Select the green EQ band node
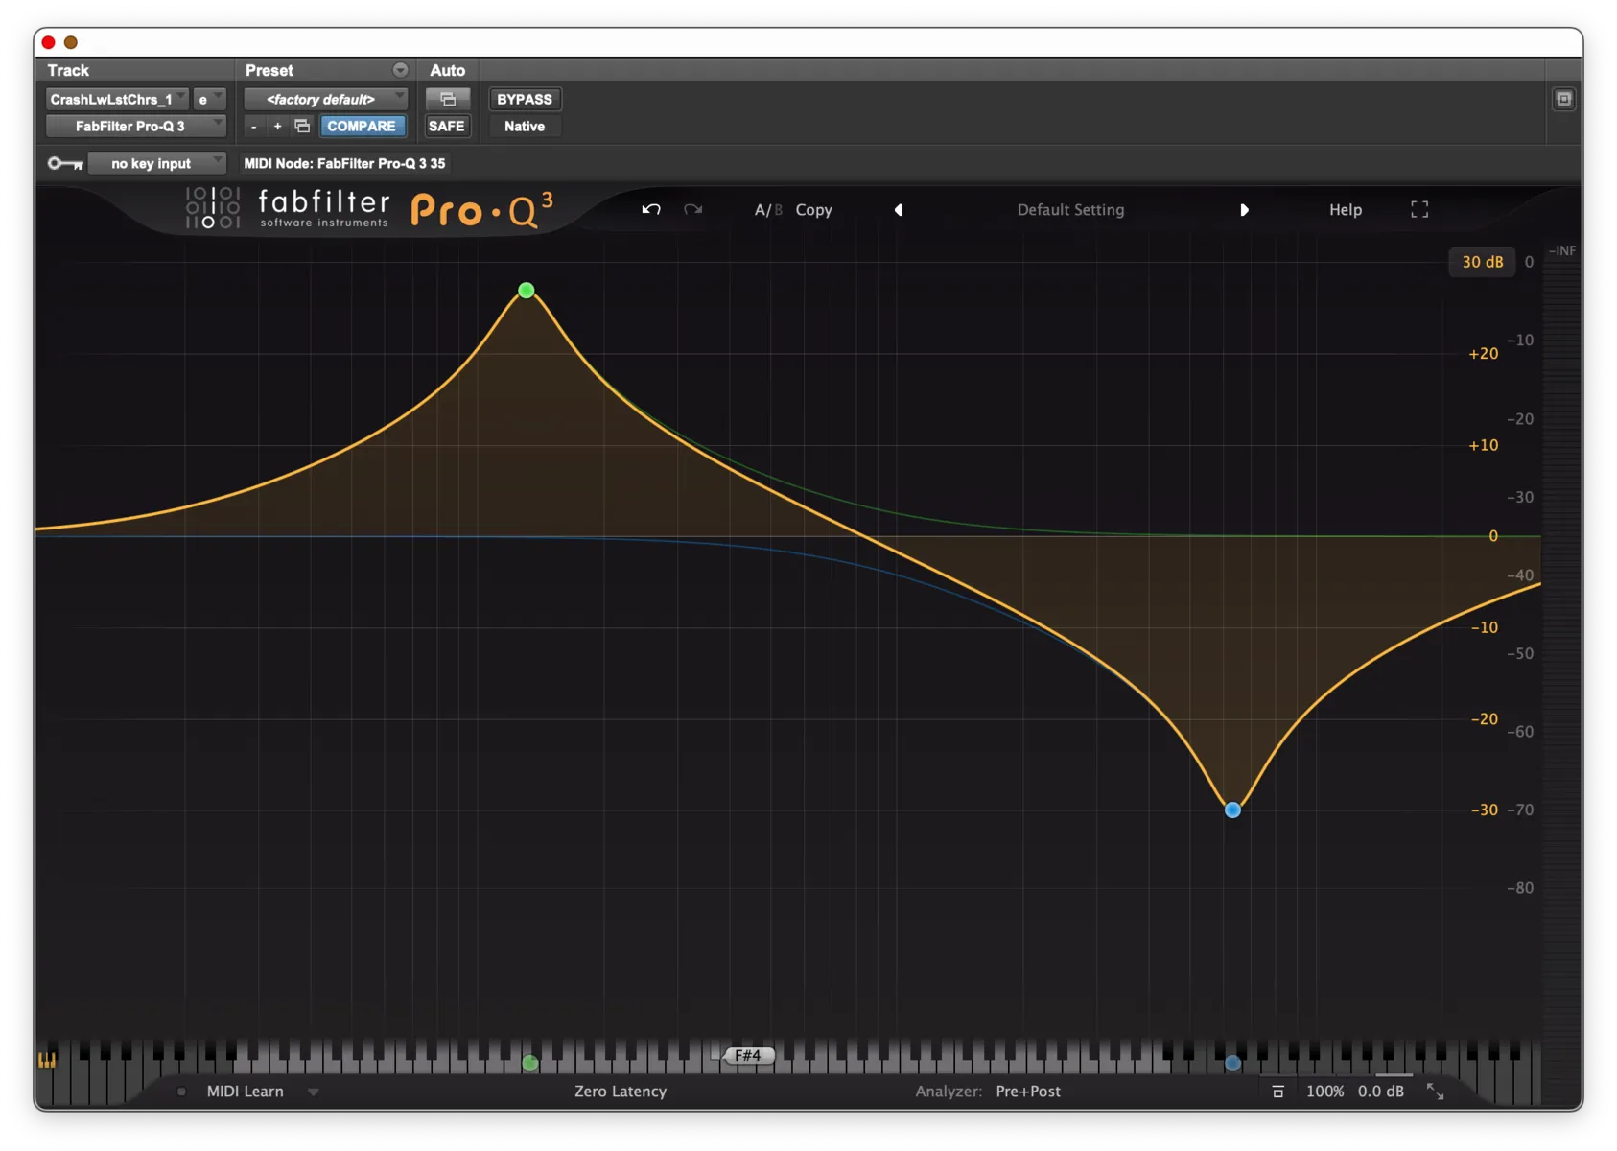 (526, 290)
